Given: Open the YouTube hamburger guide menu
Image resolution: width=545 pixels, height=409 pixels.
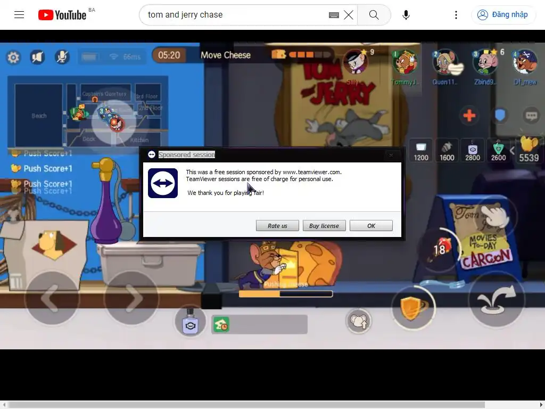Looking at the screenshot, I should [19, 14].
